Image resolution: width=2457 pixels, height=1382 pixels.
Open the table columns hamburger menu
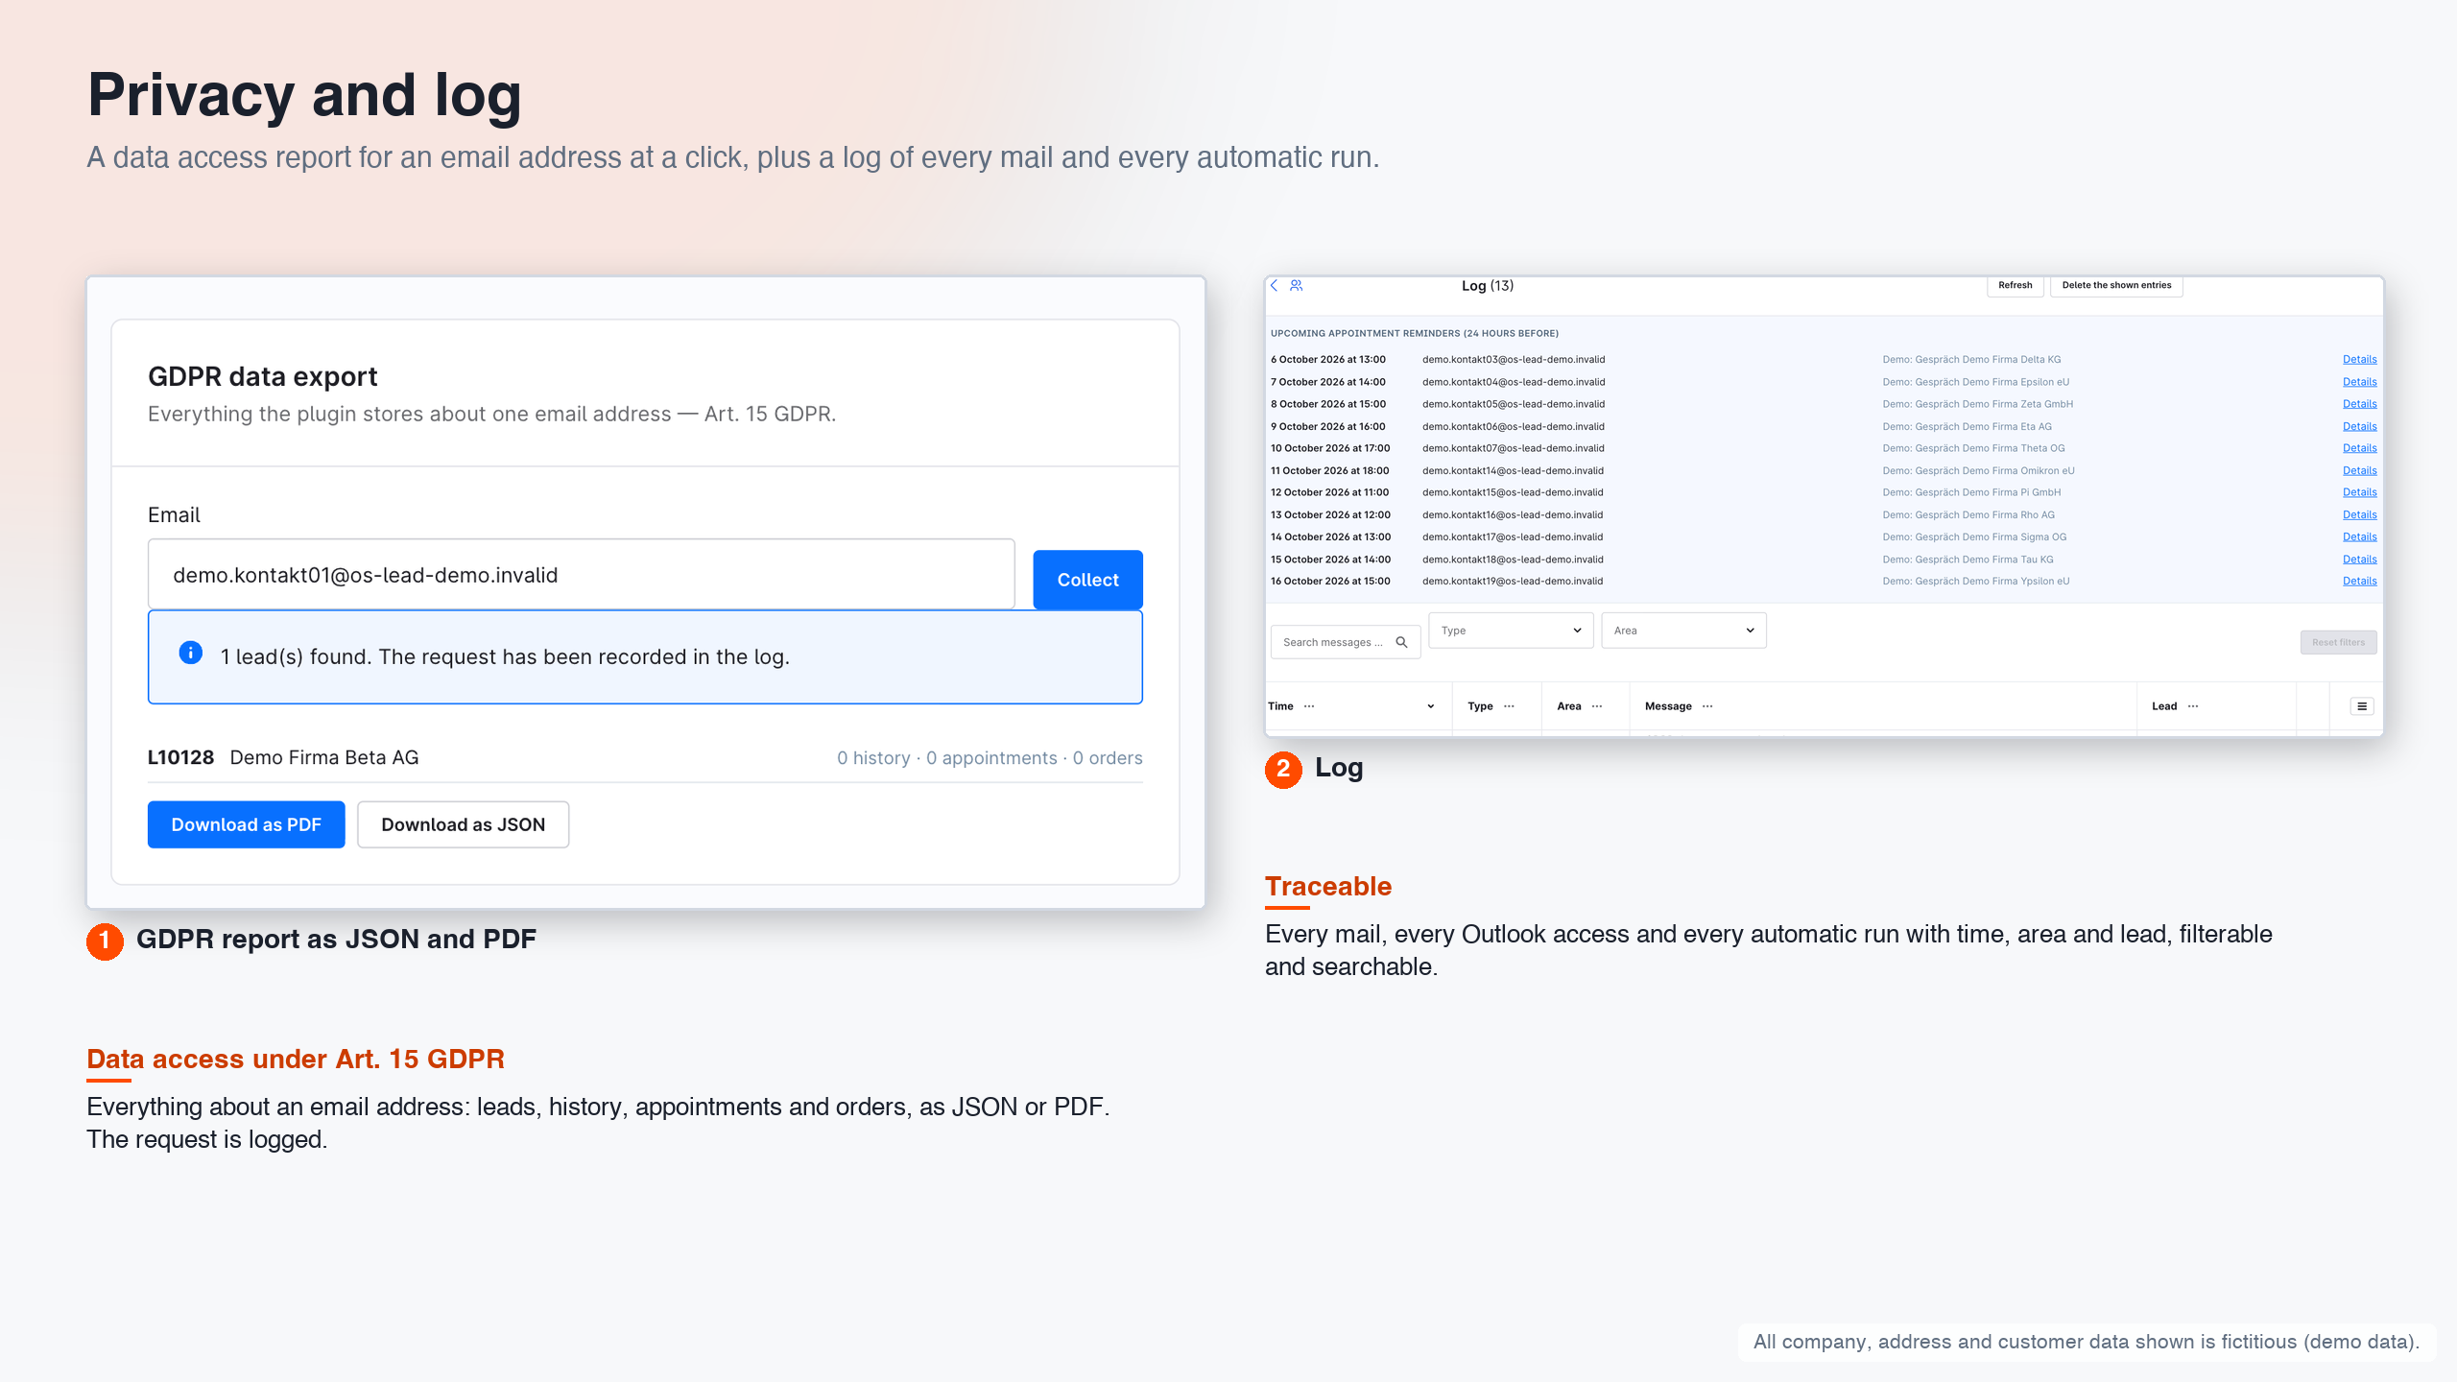click(x=2362, y=706)
